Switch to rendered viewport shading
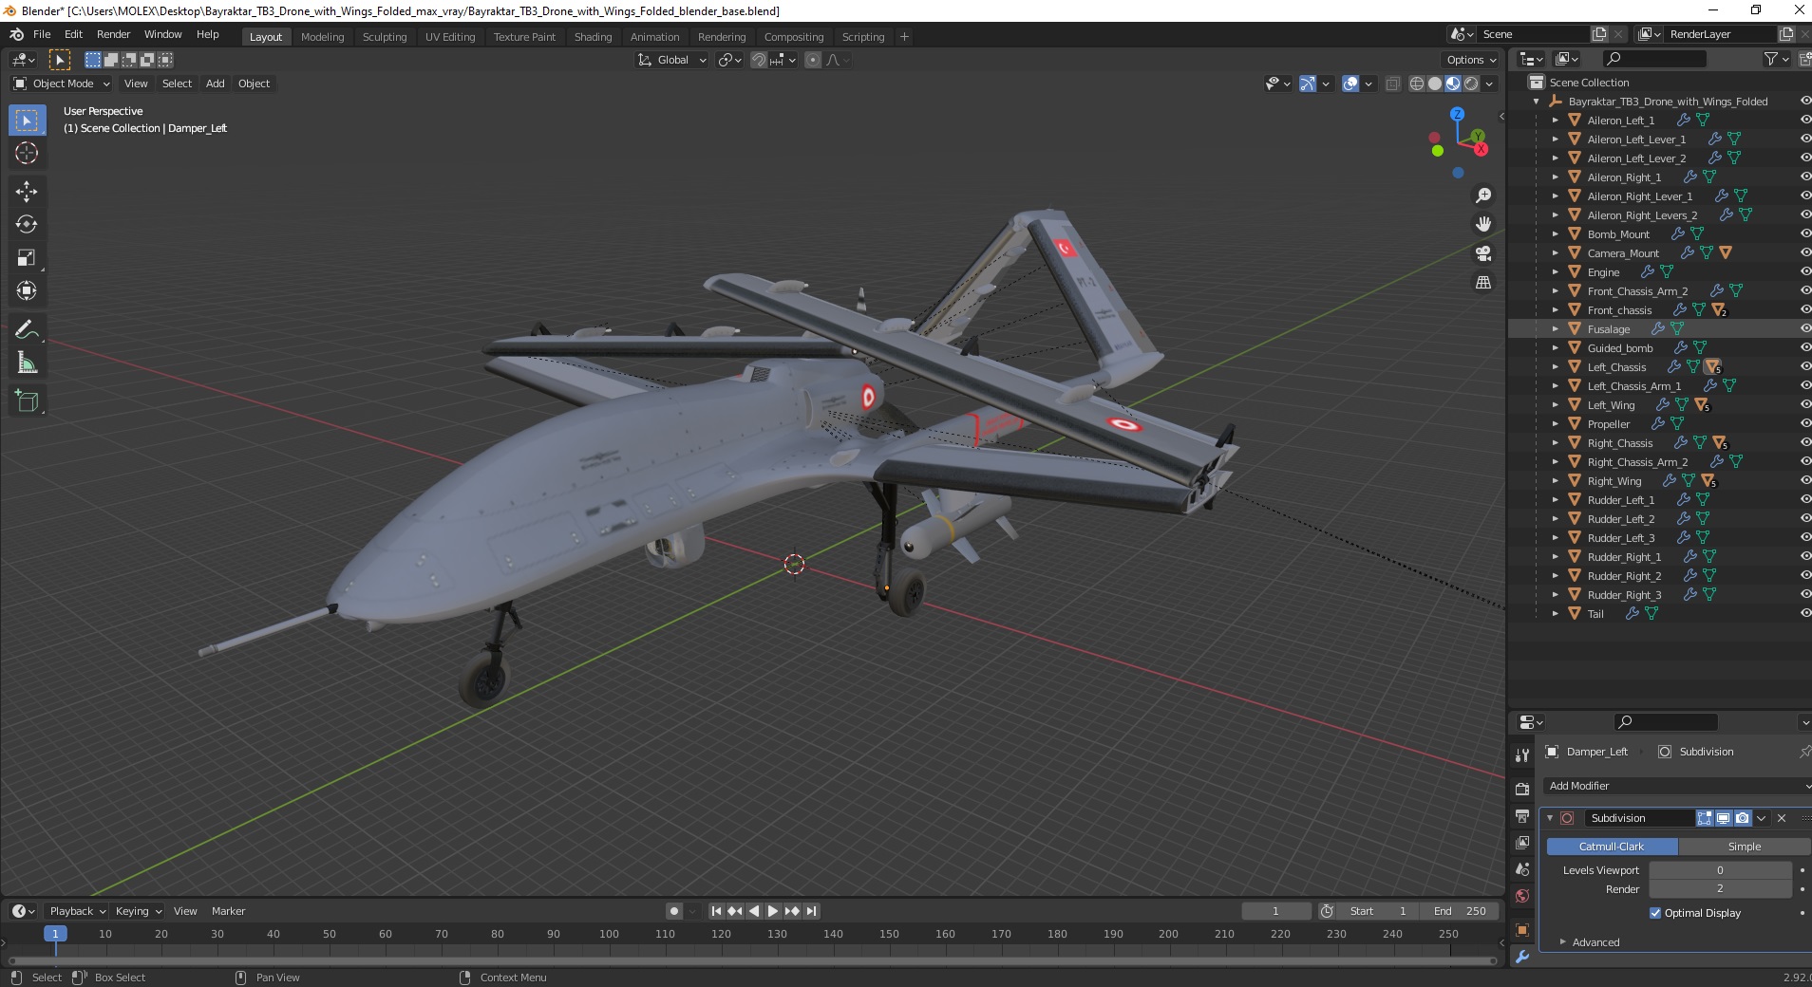1812x987 pixels. coord(1471,84)
